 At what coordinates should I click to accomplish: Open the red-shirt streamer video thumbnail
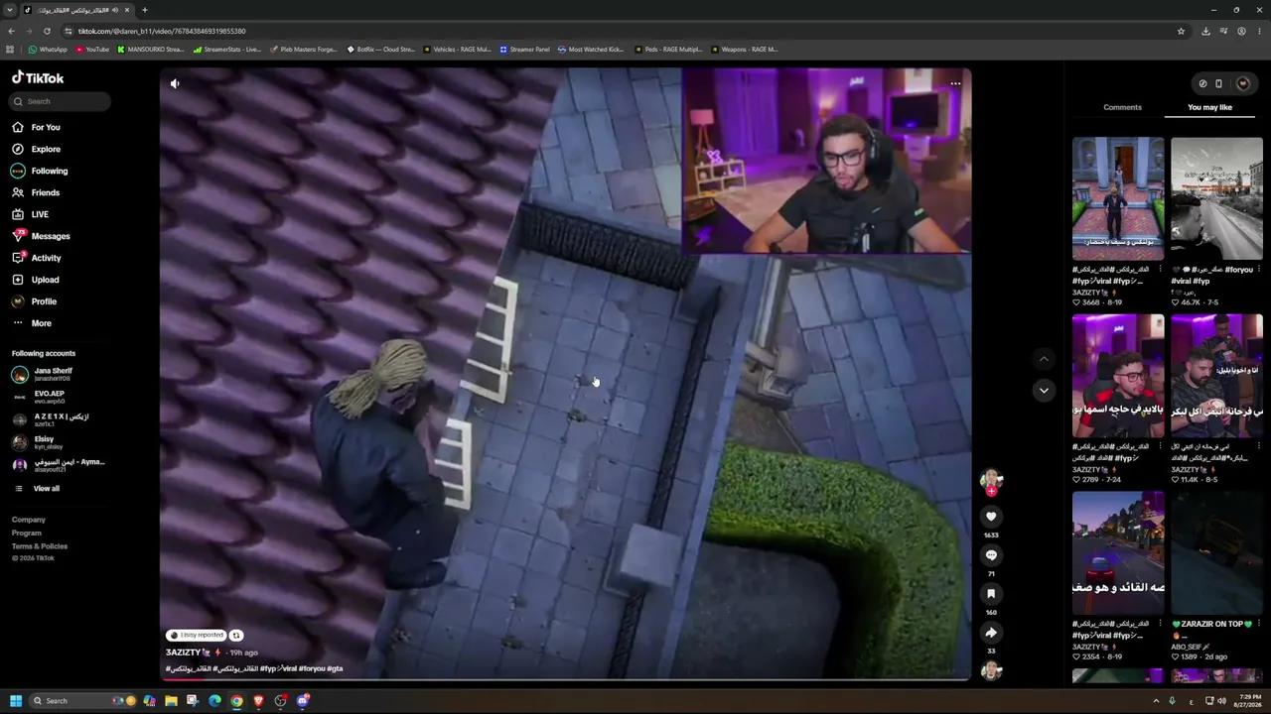pos(1118,376)
